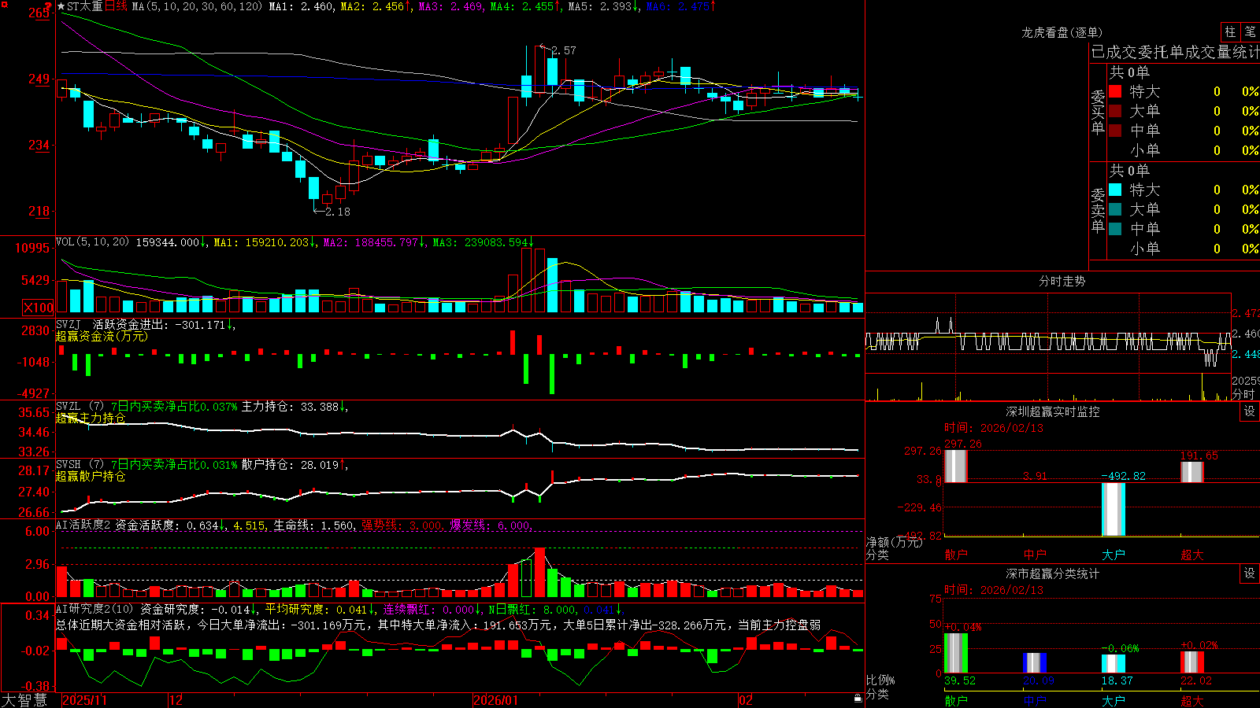The width and height of the screenshot is (1260, 708).
Task: Switch the order panel to 柱 view
Action: (1230, 32)
